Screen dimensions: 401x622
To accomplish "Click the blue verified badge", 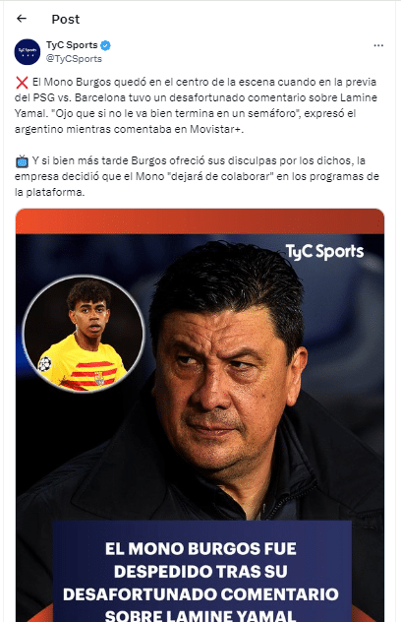I will pos(105,45).
